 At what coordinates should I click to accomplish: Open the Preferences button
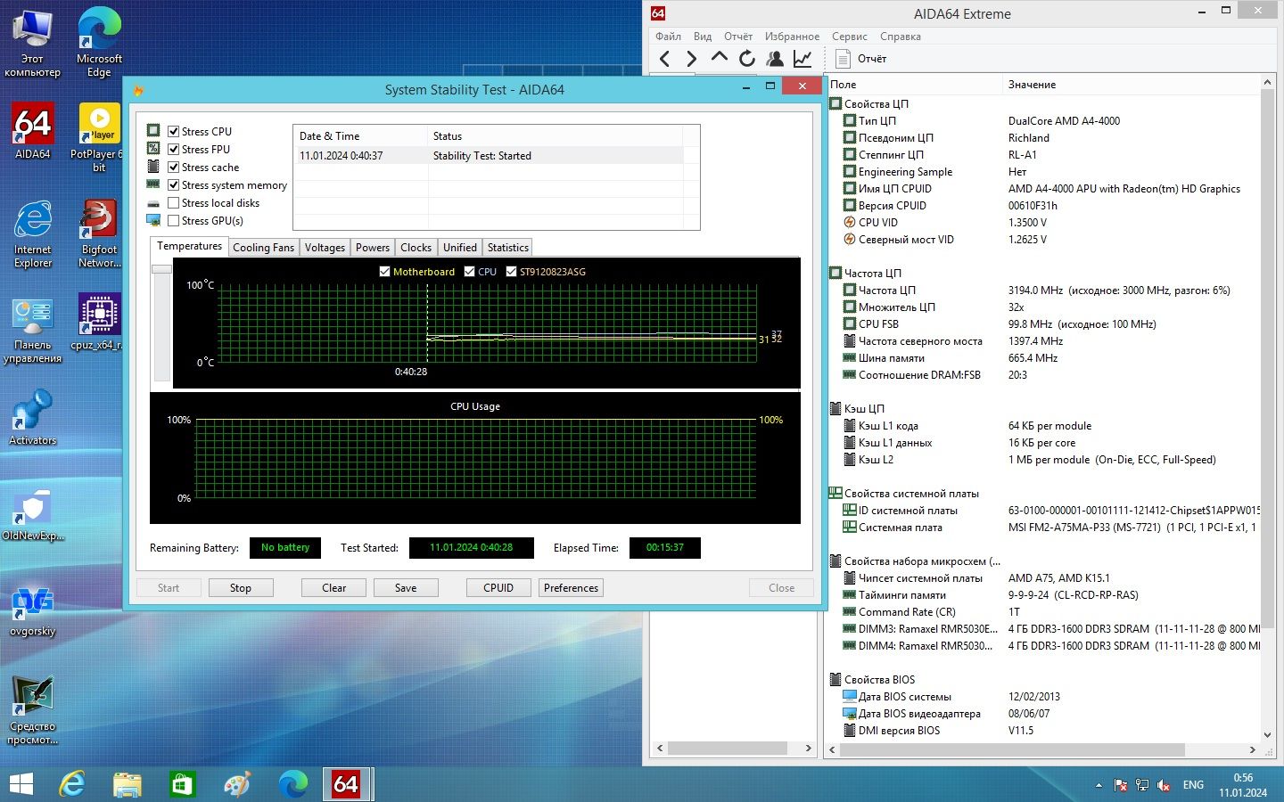[x=572, y=588]
